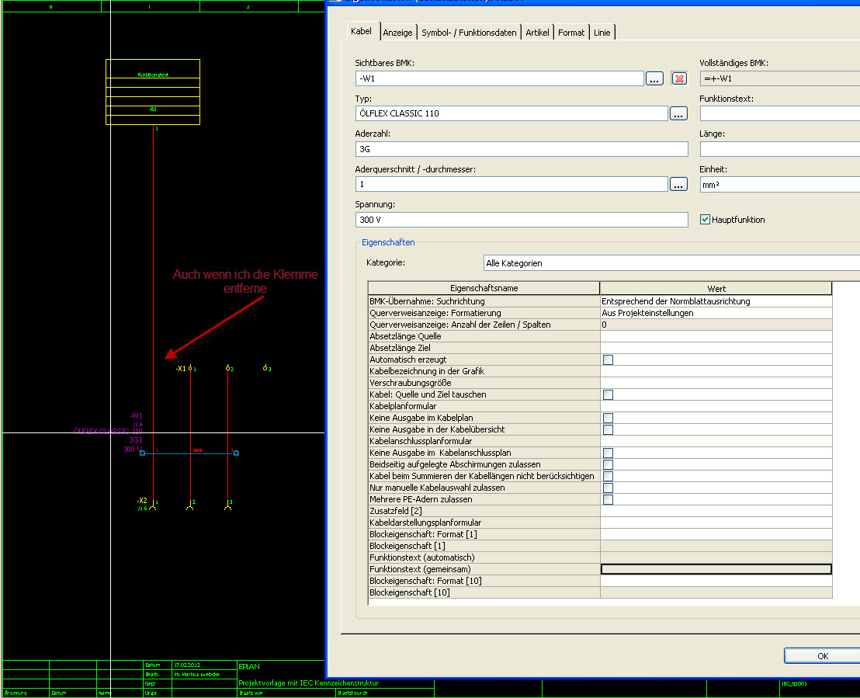Click the Aderzahl field showing 3G
The height and width of the screenshot is (698, 860).
[521, 149]
